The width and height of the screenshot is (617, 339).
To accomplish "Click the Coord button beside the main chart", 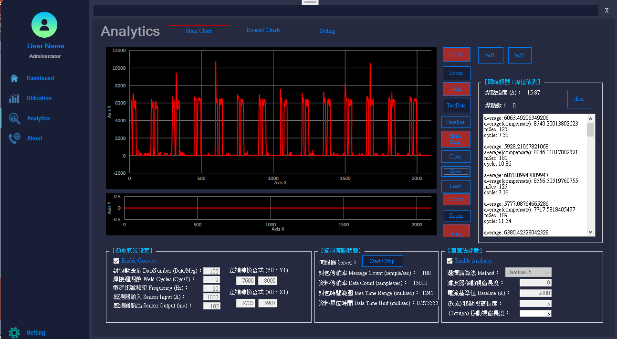I will tap(456, 54).
